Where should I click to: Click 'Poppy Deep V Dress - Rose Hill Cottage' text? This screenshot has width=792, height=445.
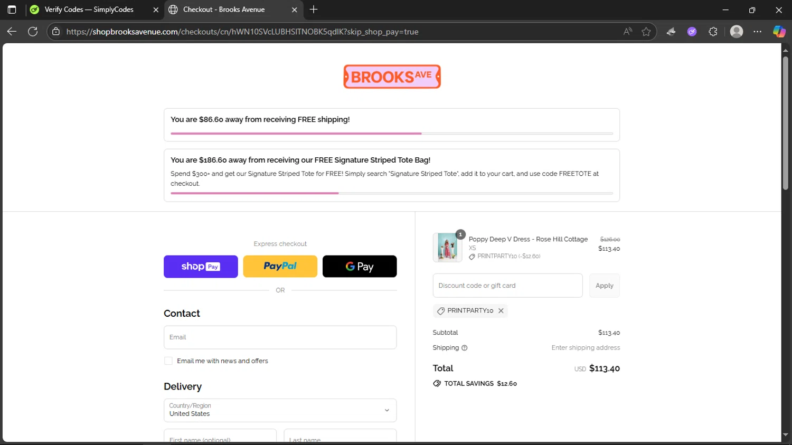(x=528, y=239)
